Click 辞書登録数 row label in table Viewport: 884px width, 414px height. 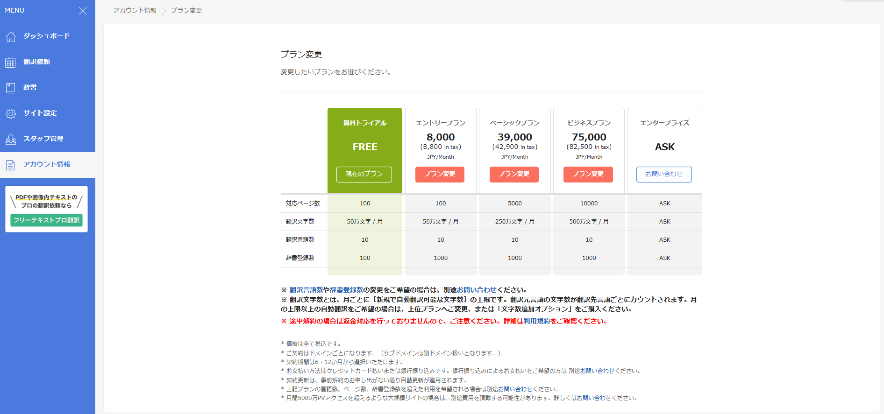[300, 258]
